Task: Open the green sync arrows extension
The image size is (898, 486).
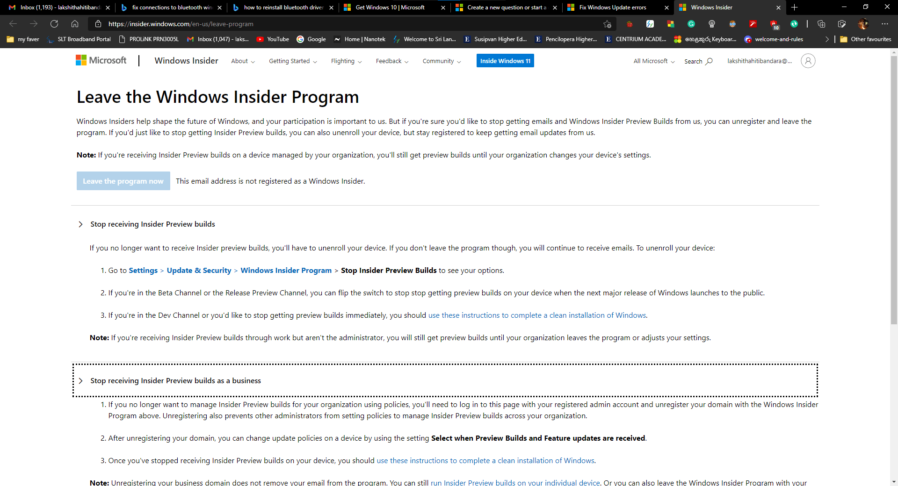Action: pyautogui.click(x=794, y=24)
